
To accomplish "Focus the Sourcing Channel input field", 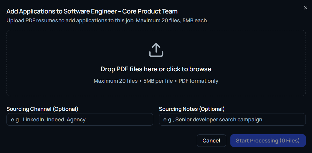I will point(80,120).
